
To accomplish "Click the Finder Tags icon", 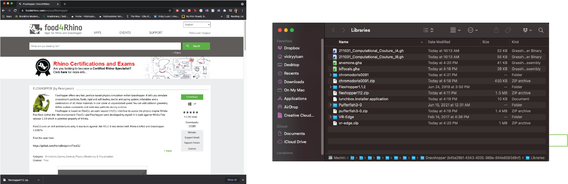I will 508,30.
